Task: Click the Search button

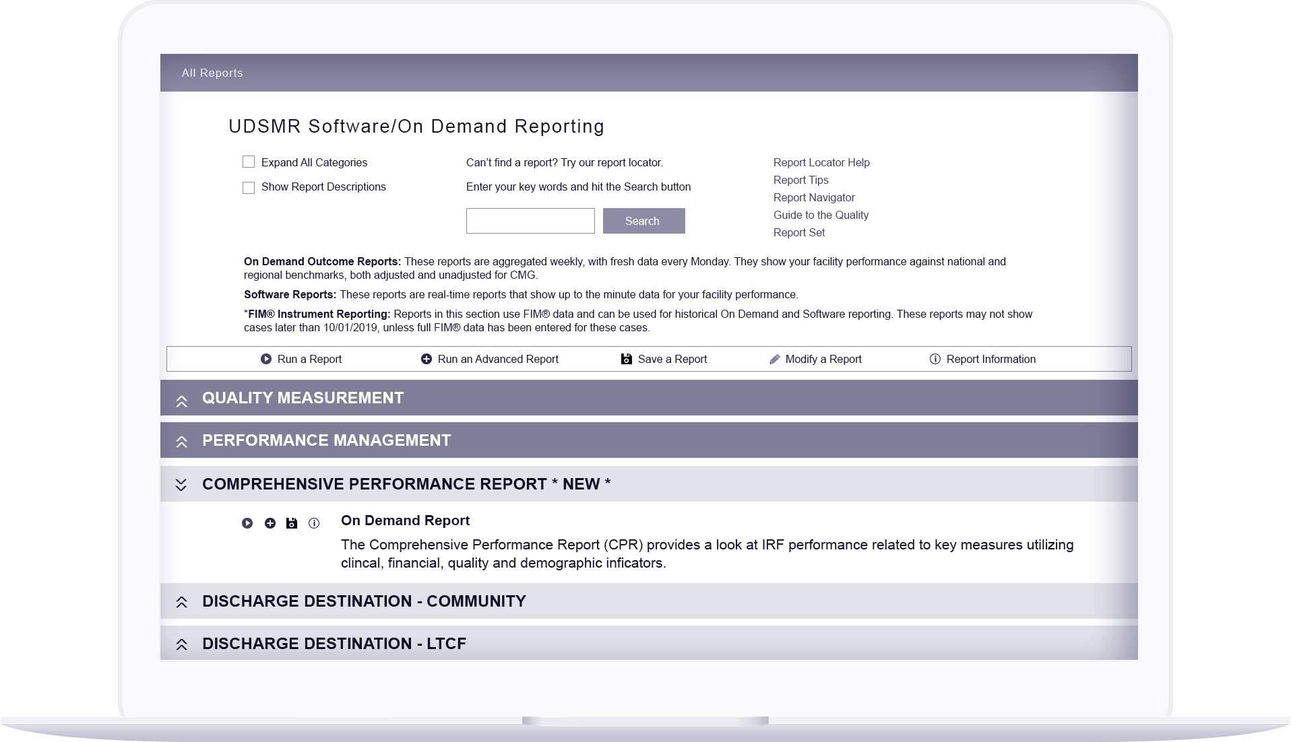Action: pos(643,221)
